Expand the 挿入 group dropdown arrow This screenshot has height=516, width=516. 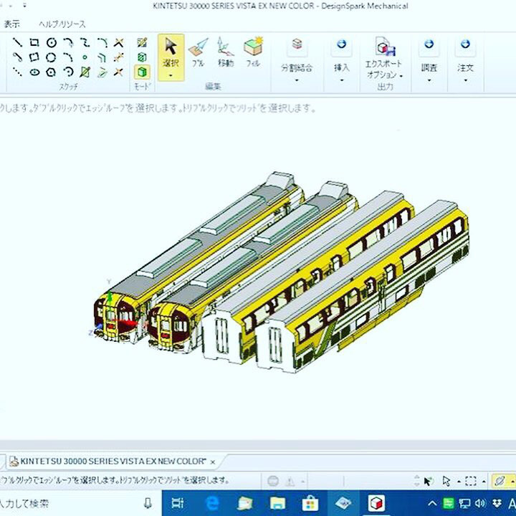point(342,80)
